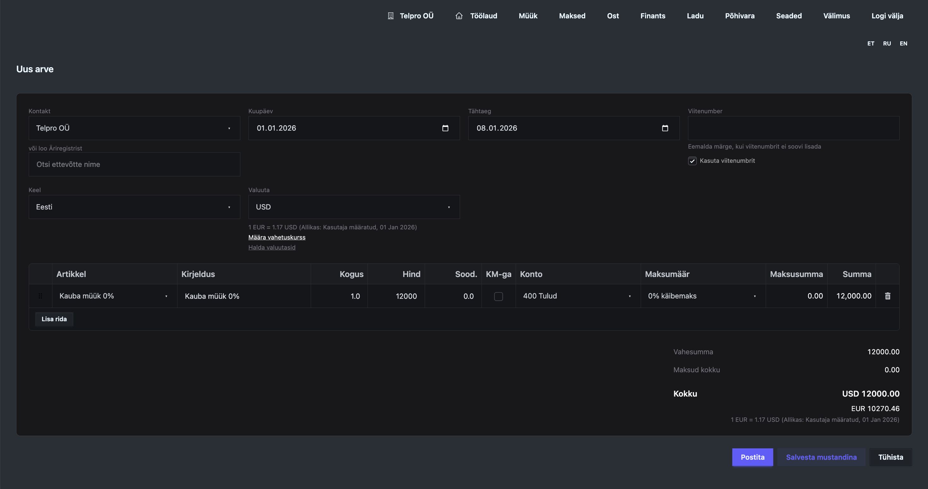This screenshot has height=489, width=928.
Task: Expand Maksumäär dropdown showing 0% käibemaks
Action: 703,296
